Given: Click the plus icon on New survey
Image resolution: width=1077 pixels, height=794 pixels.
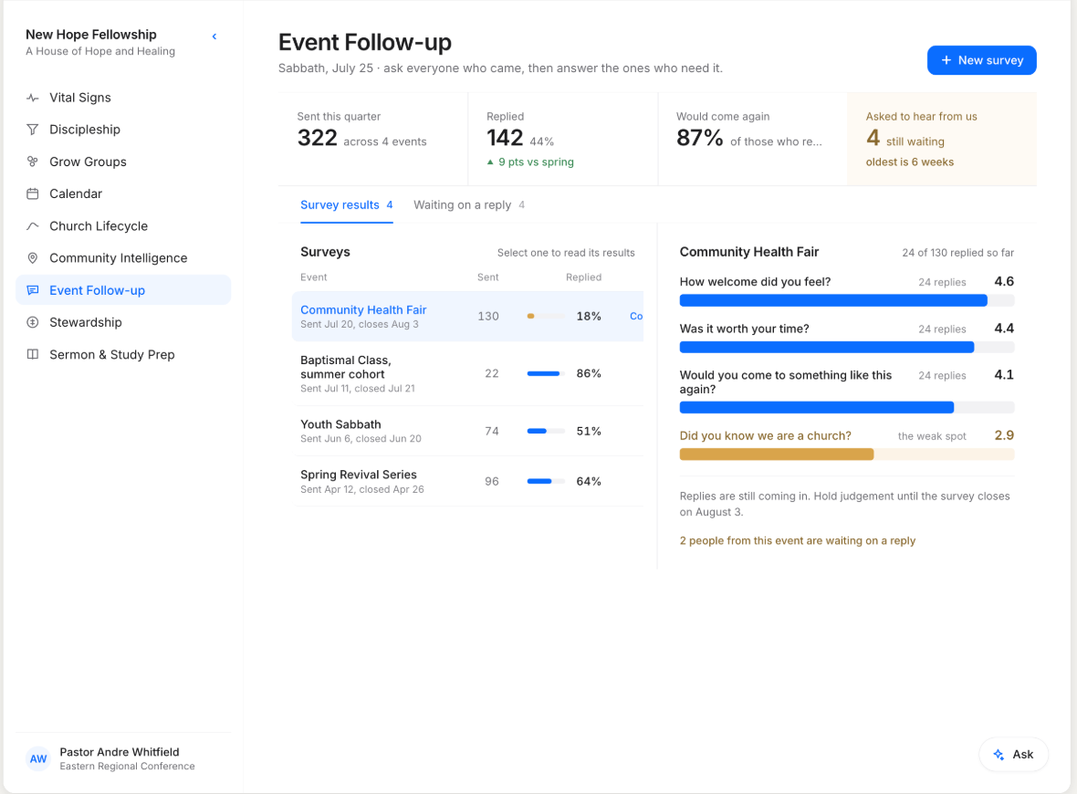Looking at the screenshot, I should click(x=946, y=60).
